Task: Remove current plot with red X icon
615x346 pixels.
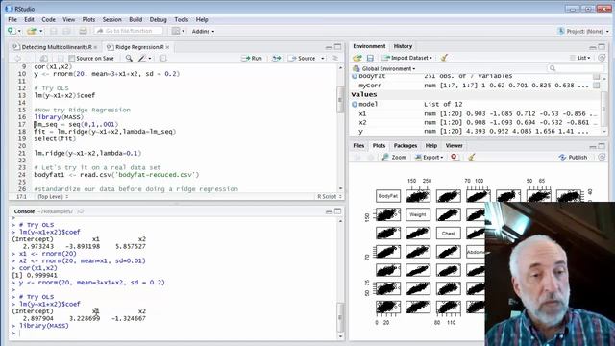Action: (x=454, y=157)
